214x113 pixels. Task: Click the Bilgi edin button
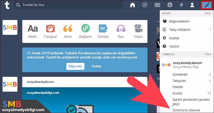(x=75, y=66)
